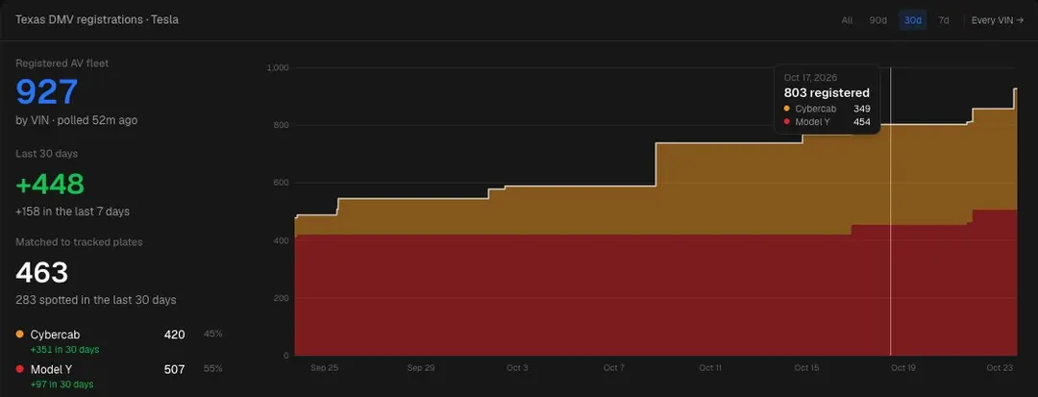Switch to the 7d range
Screen dimensions: 1038x397
pos(944,20)
